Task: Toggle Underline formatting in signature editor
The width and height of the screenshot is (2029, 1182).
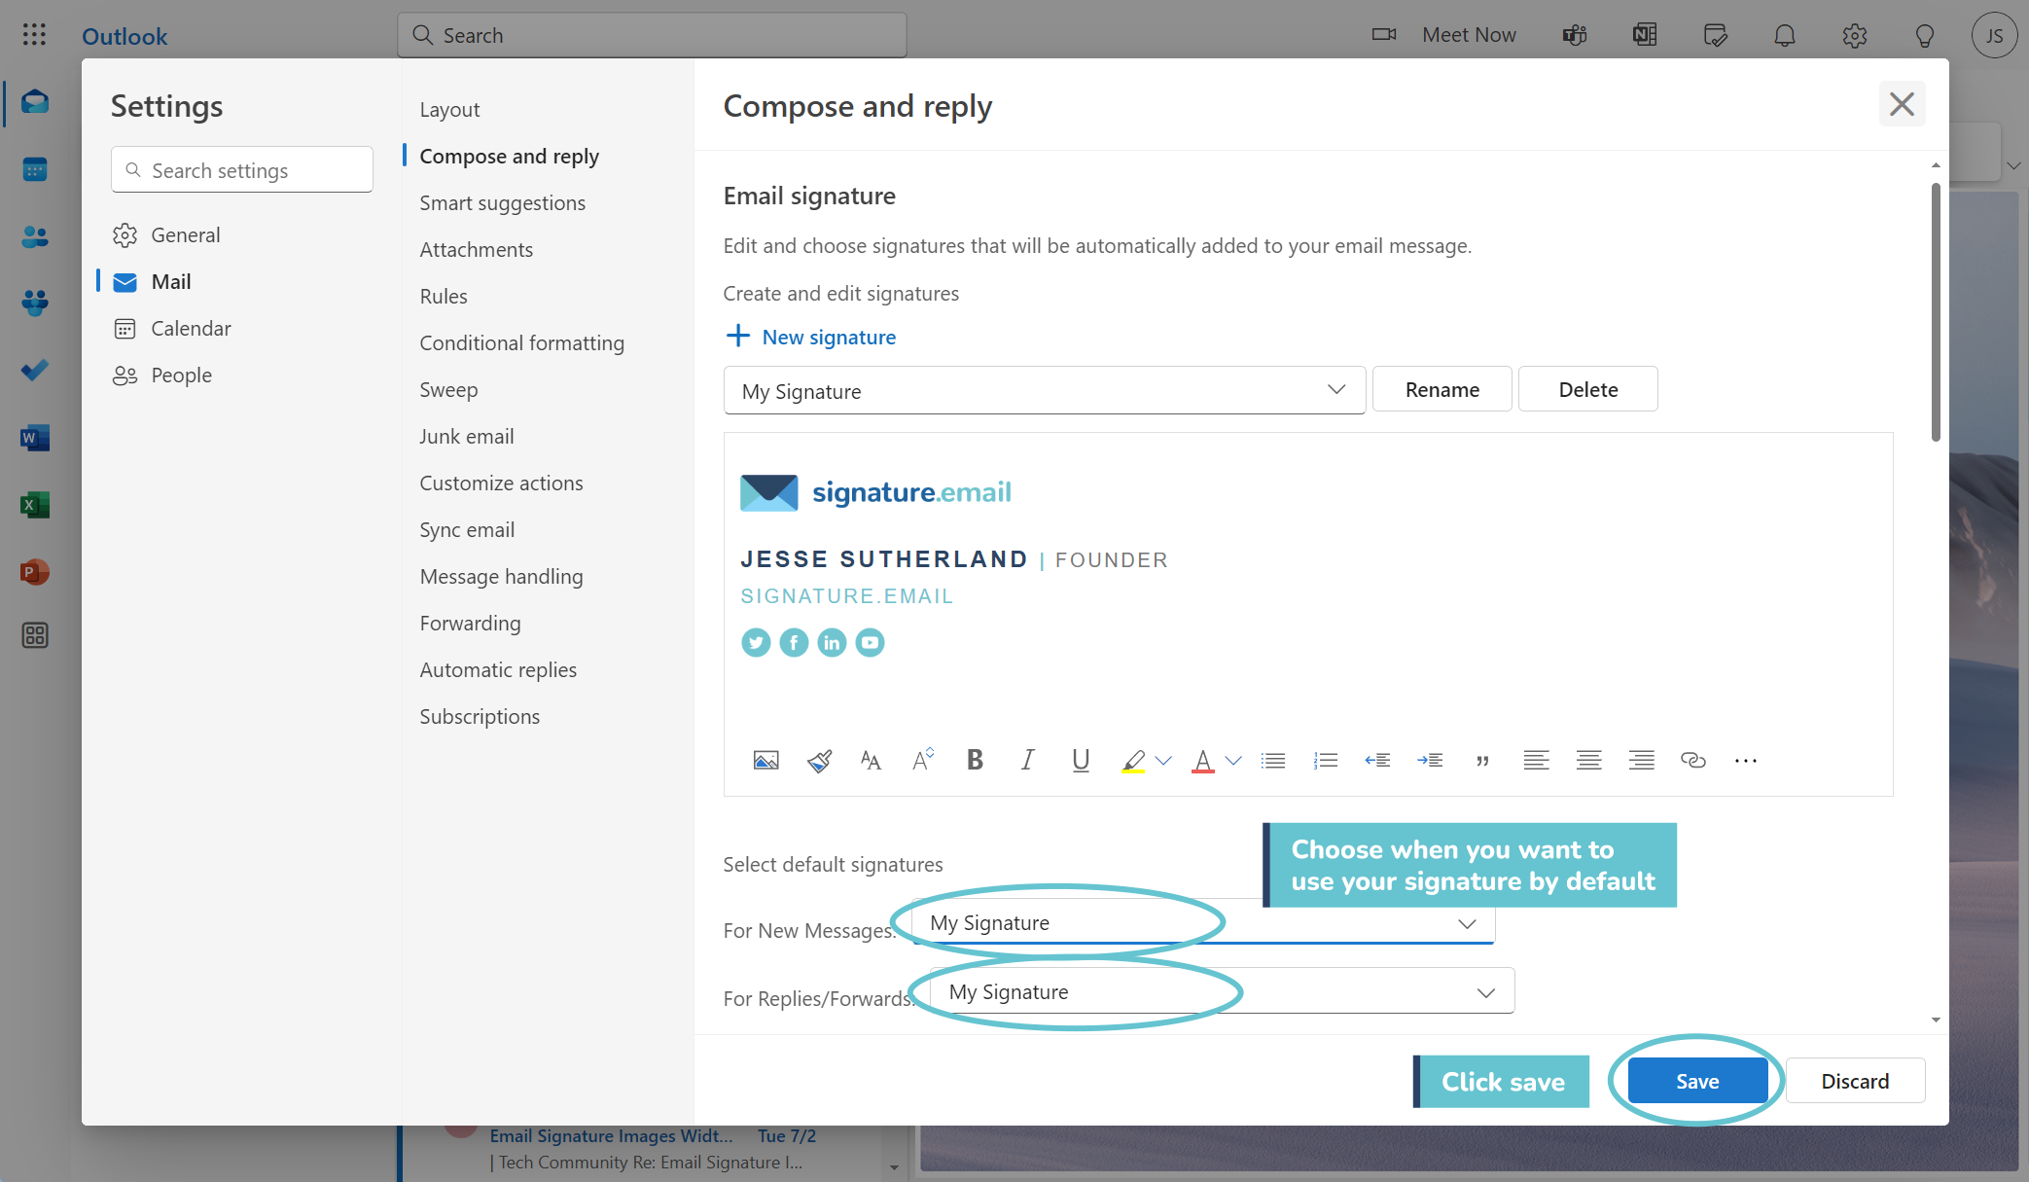Action: coord(1080,761)
